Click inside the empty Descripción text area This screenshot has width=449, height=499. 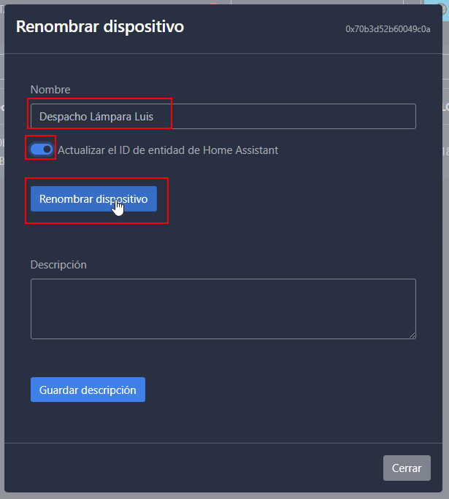pos(223,309)
